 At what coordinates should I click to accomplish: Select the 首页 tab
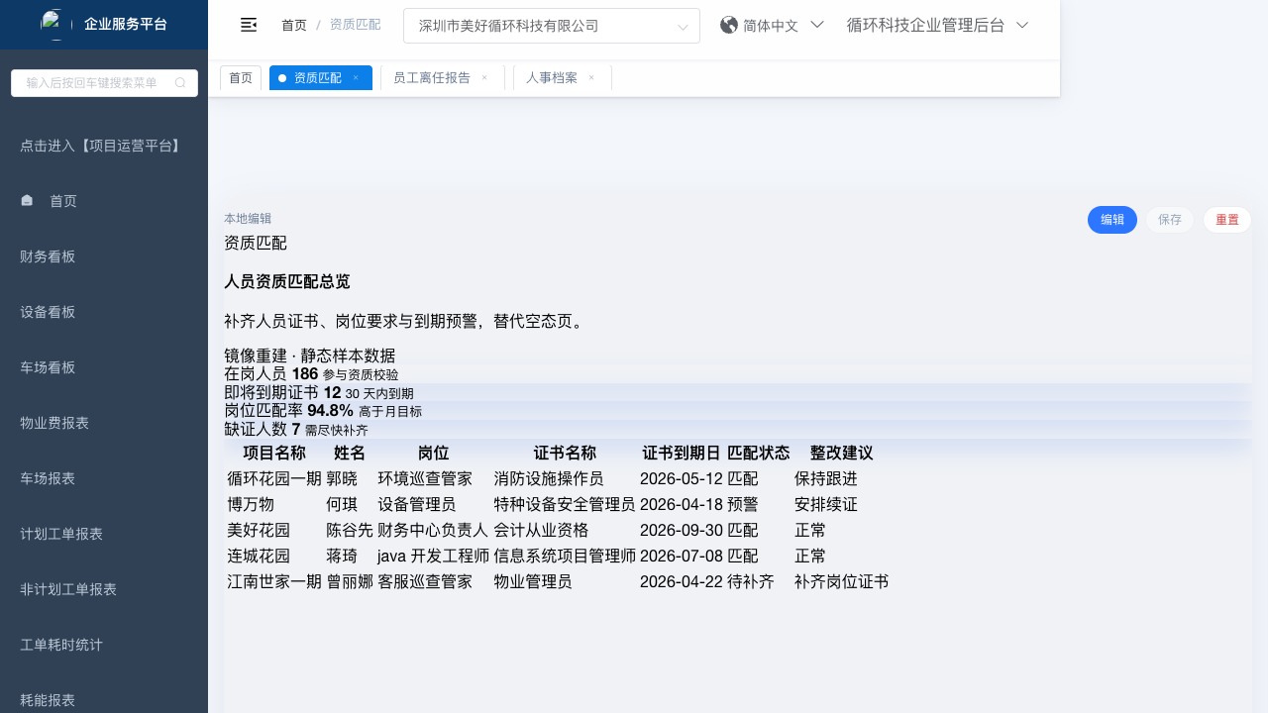[241, 78]
